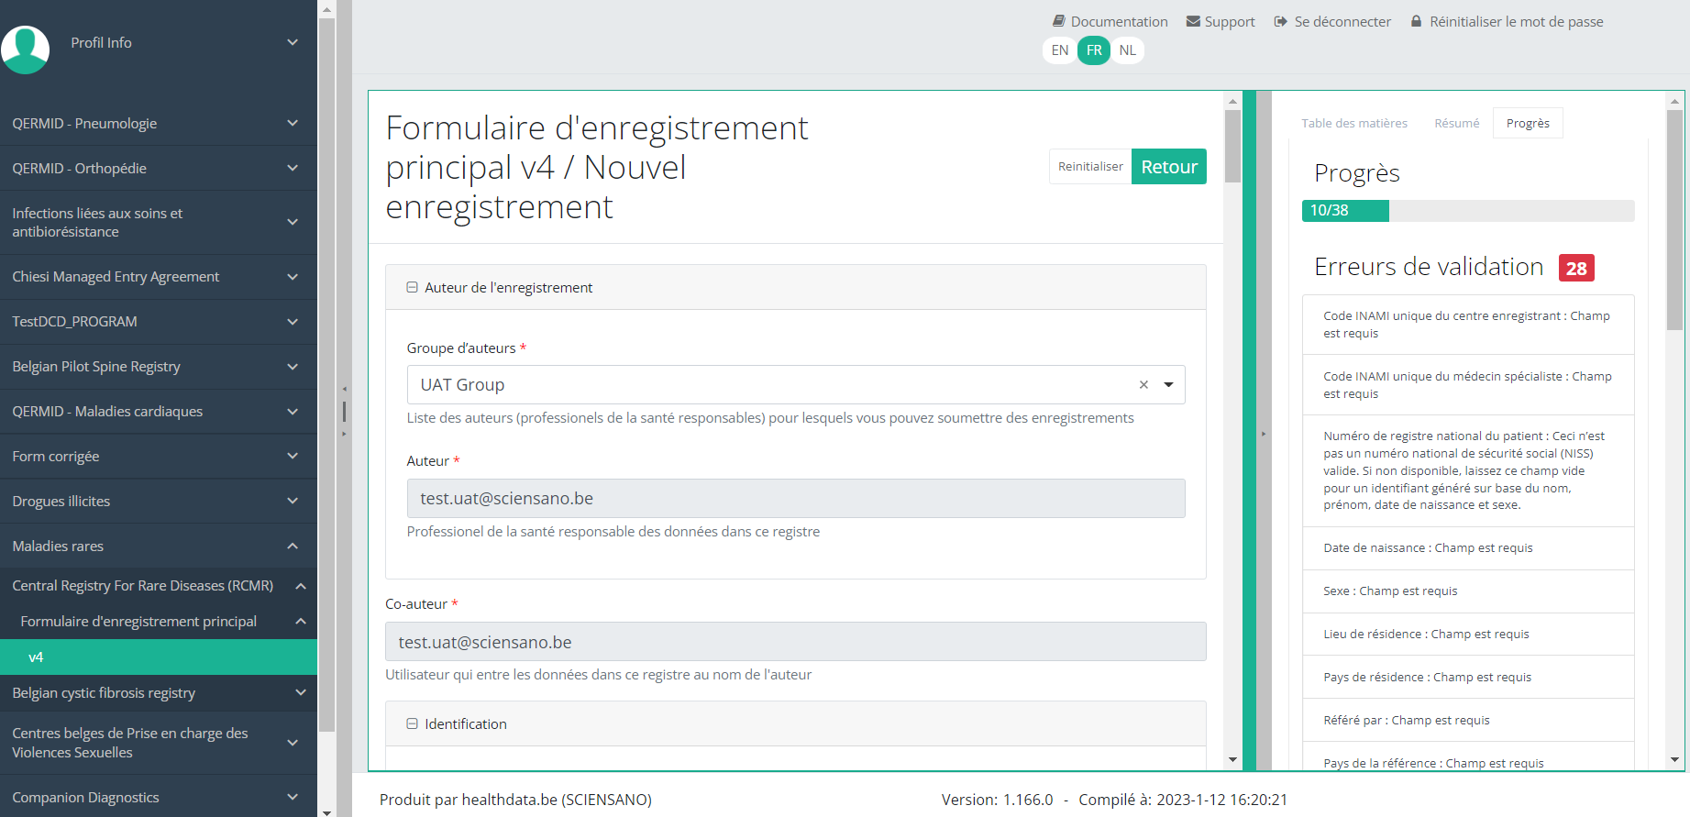Collapse the Identification section minus icon

click(x=412, y=723)
